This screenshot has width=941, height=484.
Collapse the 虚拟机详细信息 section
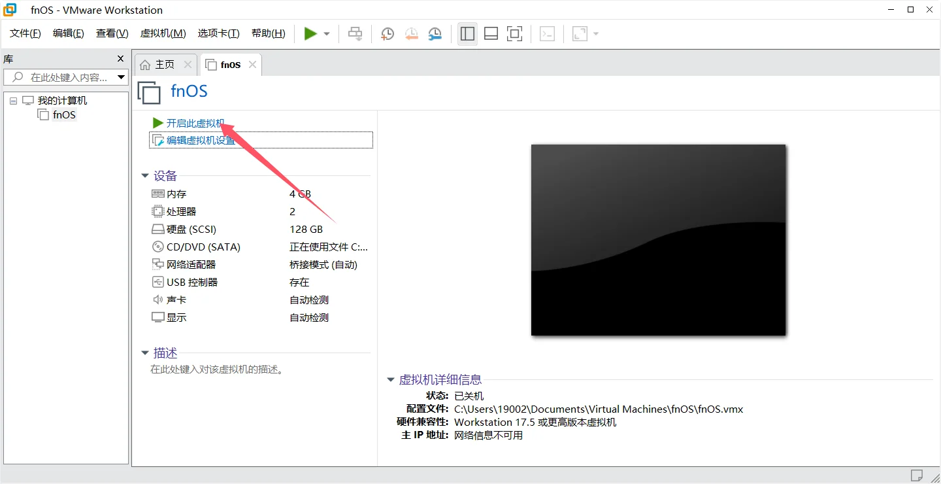391,379
